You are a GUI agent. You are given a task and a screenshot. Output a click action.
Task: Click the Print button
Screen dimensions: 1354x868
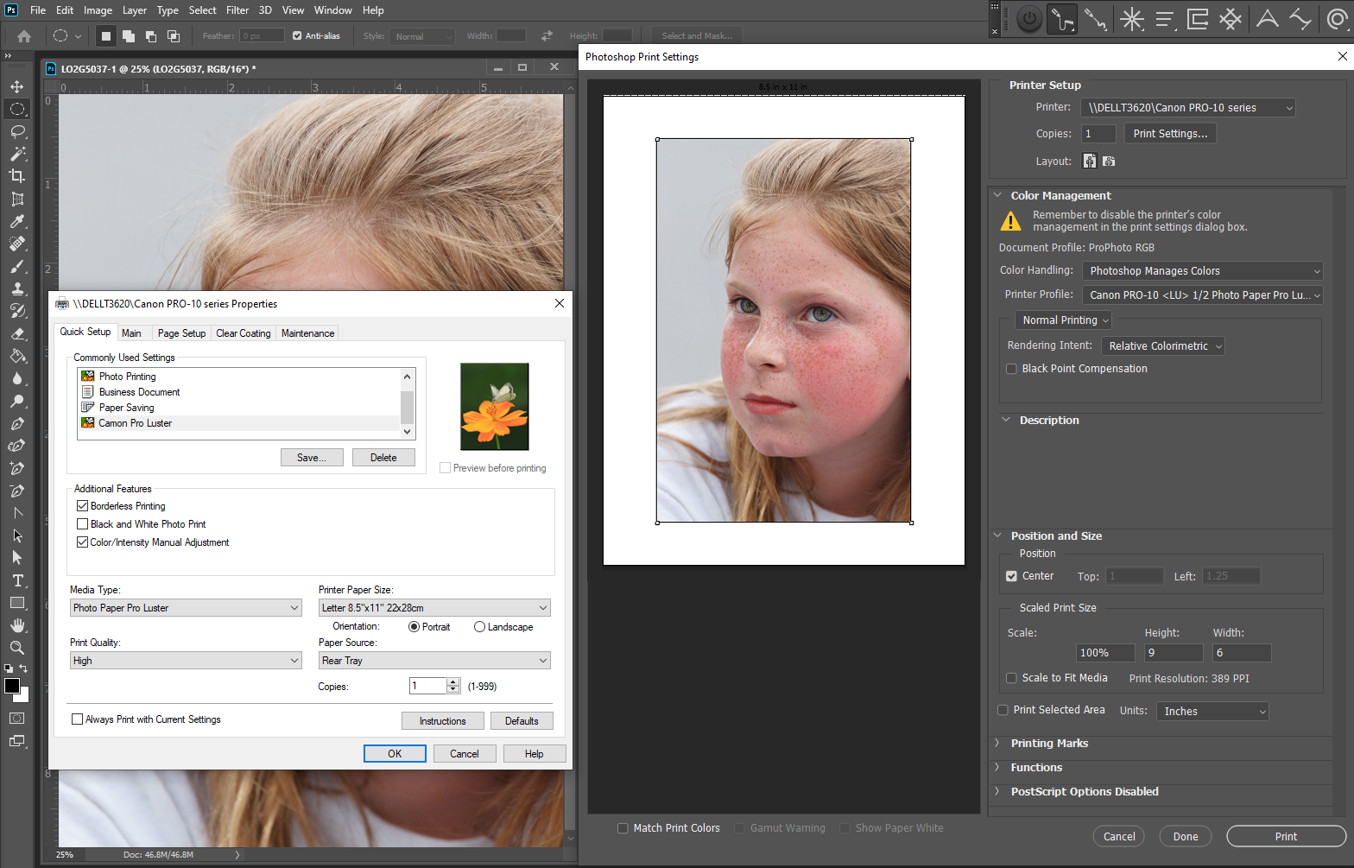tap(1286, 837)
